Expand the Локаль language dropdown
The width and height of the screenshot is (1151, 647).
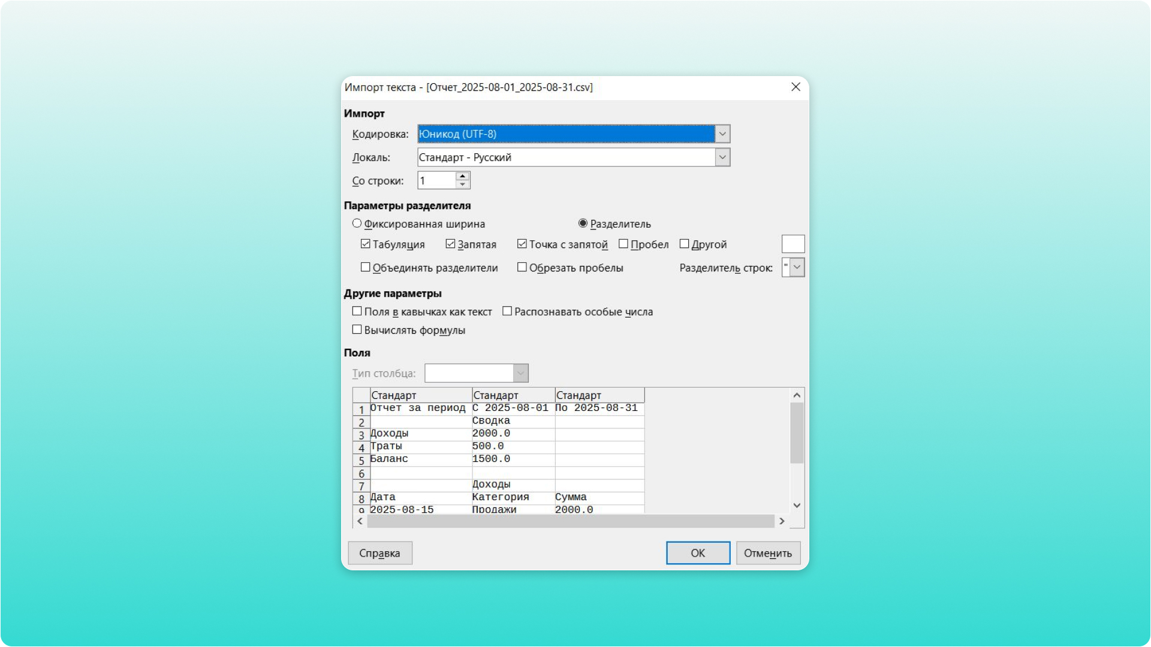click(x=722, y=158)
